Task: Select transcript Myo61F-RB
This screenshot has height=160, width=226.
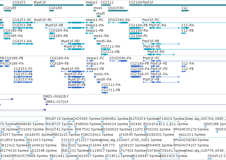Action: point(65,28)
